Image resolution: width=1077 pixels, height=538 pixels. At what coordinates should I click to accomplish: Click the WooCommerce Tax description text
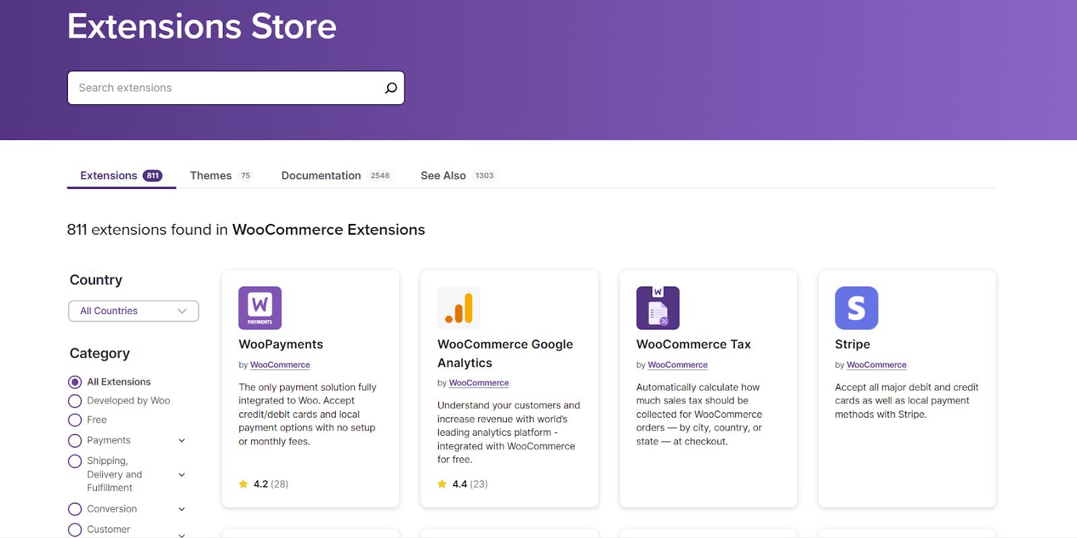[x=700, y=414]
